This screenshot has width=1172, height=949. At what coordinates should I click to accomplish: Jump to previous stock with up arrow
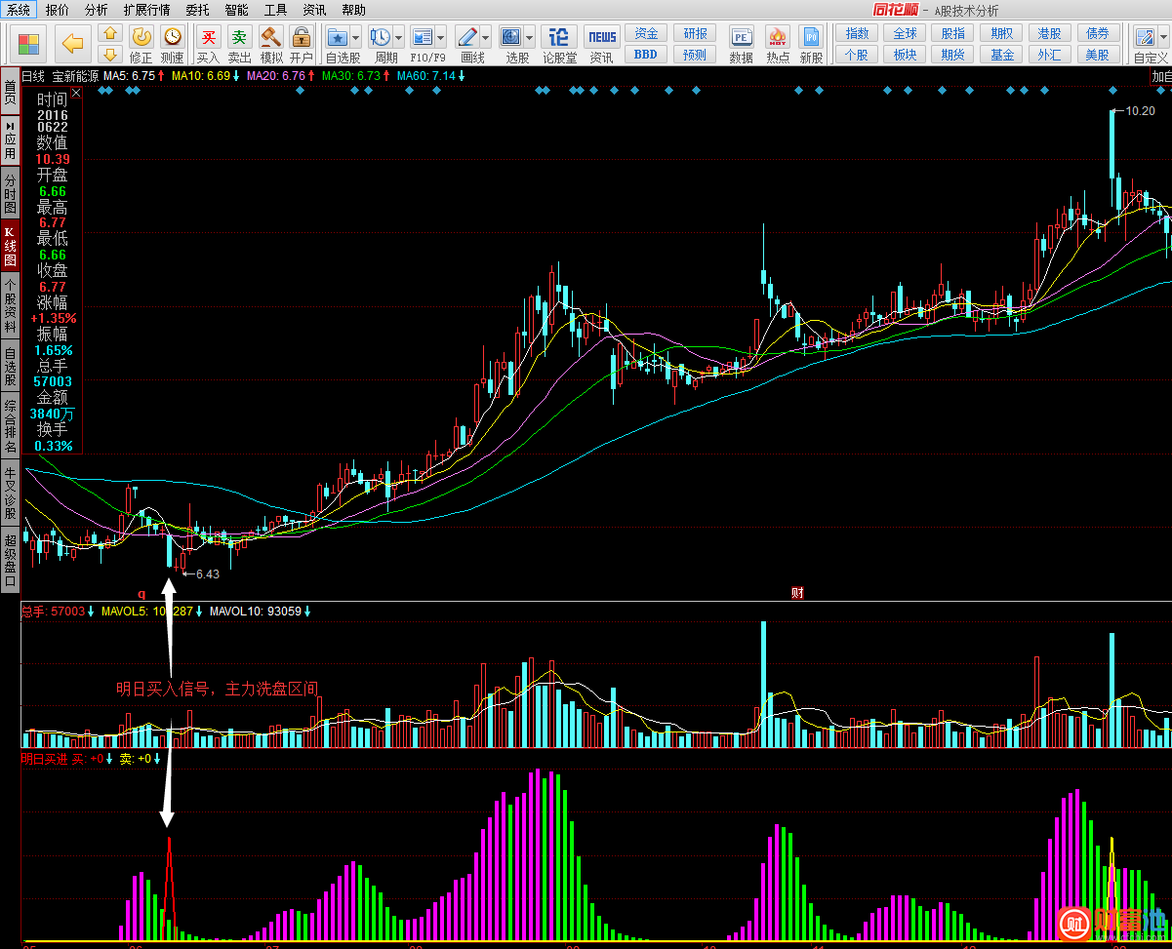coord(110,34)
